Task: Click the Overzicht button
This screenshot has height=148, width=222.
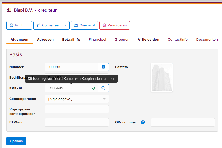Action: point(84,25)
